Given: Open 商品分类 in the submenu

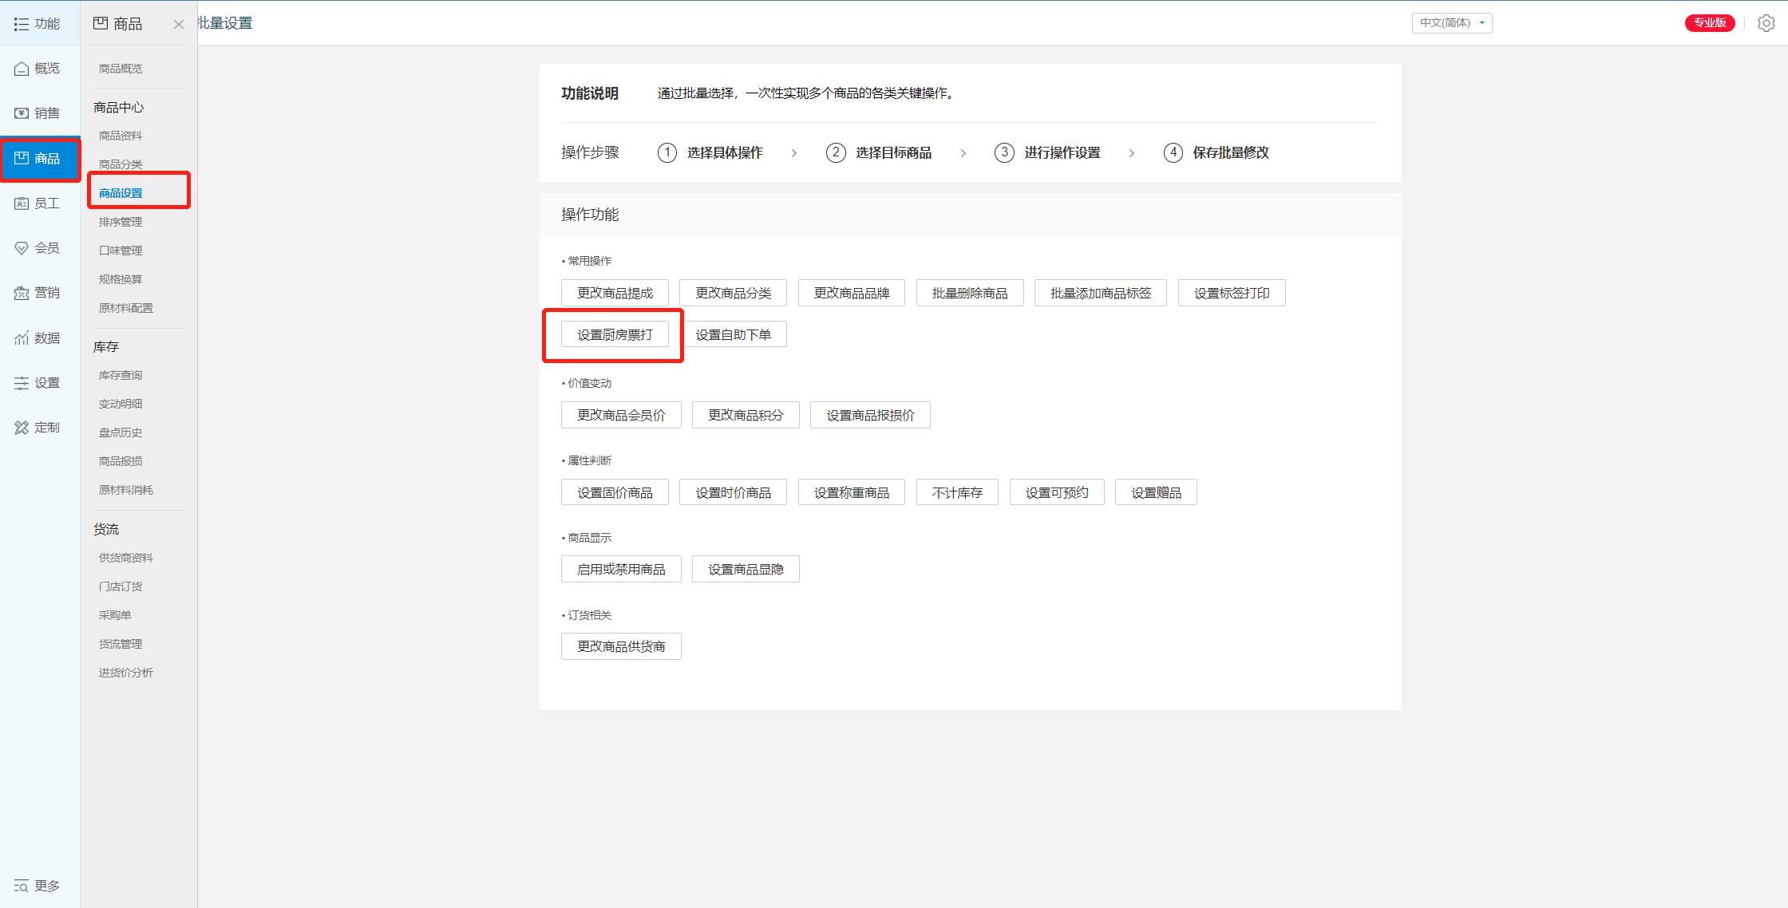Looking at the screenshot, I should pyautogui.click(x=121, y=164).
